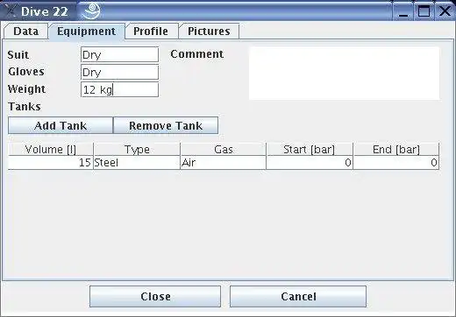Viewport: 456px width, 317px height.
Task: Close the Dive 22 window via the X
Action: (445, 11)
